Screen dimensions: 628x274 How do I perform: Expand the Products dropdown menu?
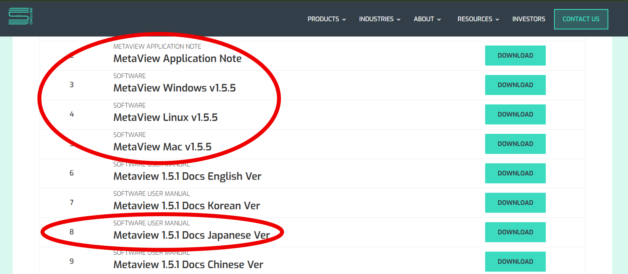(326, 19)
